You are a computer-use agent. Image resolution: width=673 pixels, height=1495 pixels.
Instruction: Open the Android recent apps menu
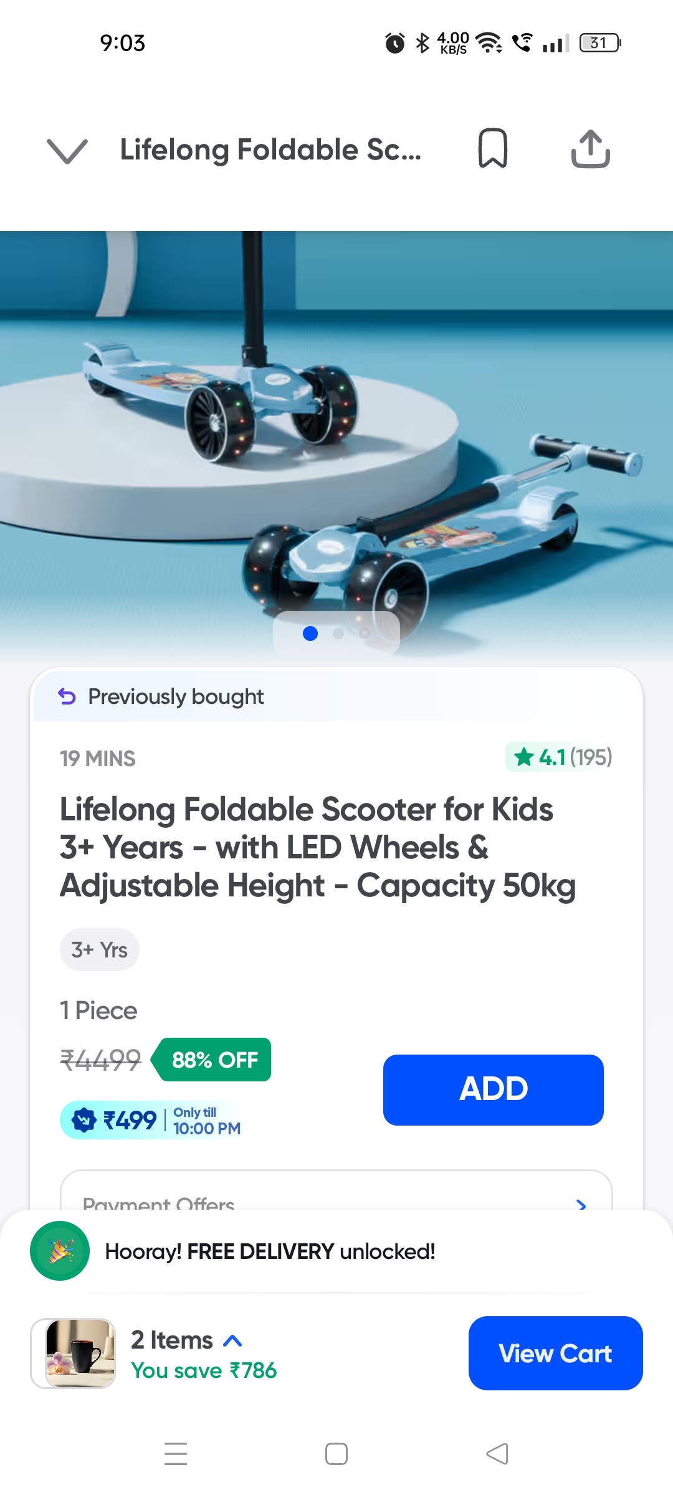[176, 1454]
